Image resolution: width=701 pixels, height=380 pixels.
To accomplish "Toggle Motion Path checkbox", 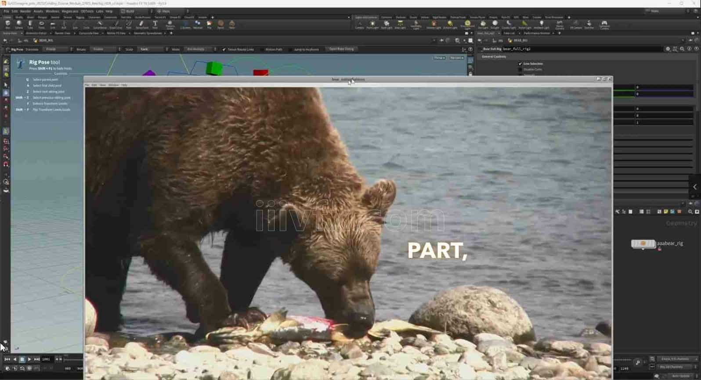I will [261, 50].
